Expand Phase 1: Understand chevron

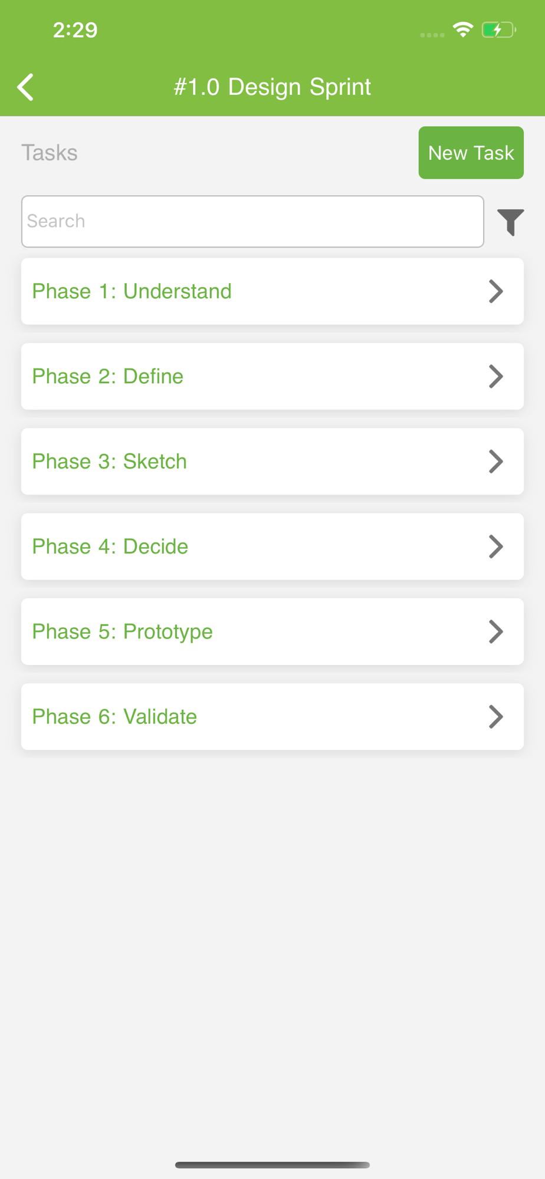(496, 291)
